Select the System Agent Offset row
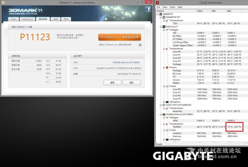 tap(202, 45)
